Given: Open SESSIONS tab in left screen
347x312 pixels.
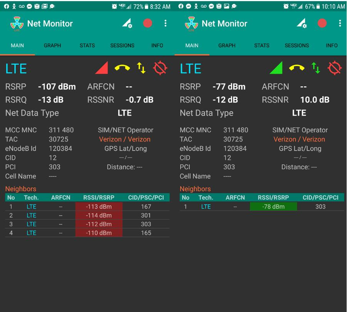Looking at the screenshot, I should [122, 46].
